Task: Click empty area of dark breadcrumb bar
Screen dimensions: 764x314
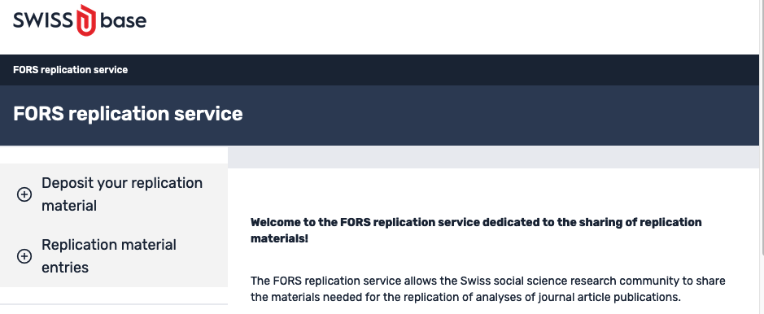Action: click(x=439, y=70)
